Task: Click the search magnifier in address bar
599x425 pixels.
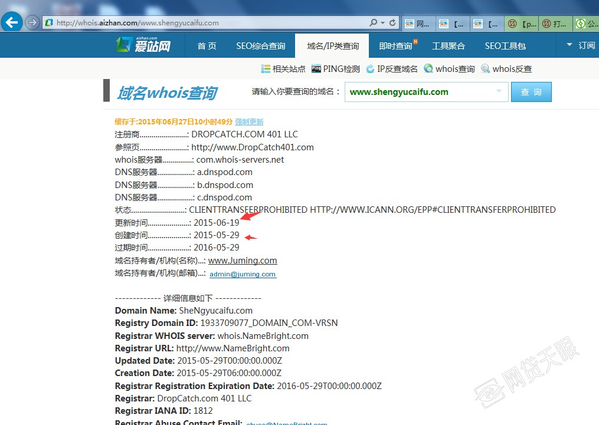Action: (x=373, y=23)
